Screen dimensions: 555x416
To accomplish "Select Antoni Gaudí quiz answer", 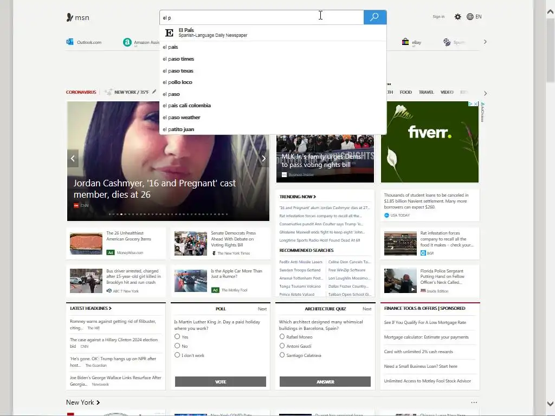I will 282,346.
